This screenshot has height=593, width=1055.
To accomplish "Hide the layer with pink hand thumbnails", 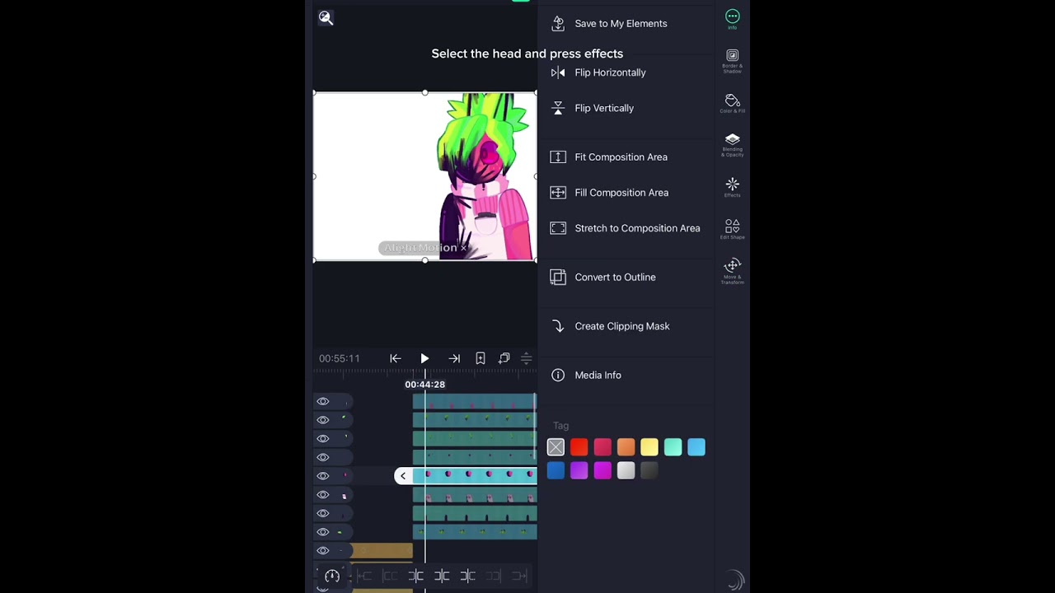I will (x=323, y=494).
